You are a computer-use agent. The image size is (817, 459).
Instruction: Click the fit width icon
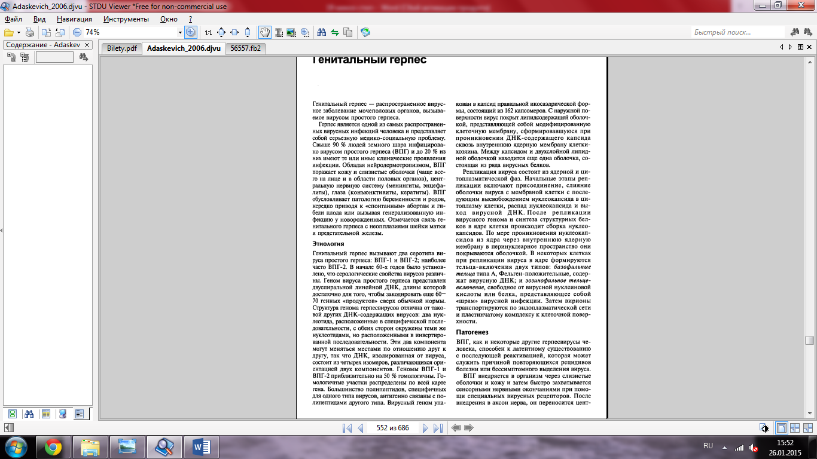[x=234, y=32]
